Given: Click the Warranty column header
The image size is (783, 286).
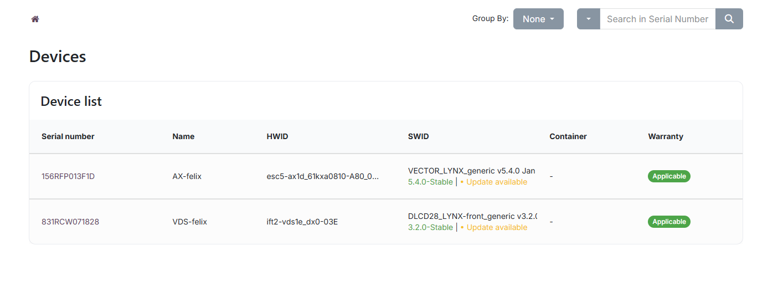Looking at the screenshot, I should point(666,136).
